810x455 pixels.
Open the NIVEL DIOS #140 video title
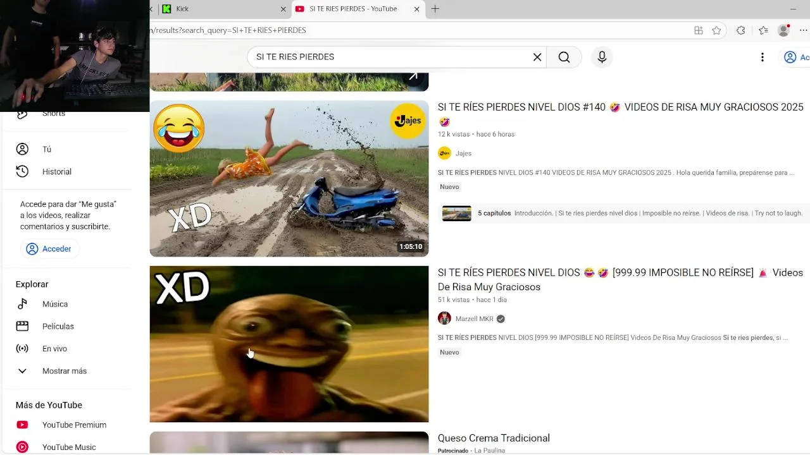(620, 114)
